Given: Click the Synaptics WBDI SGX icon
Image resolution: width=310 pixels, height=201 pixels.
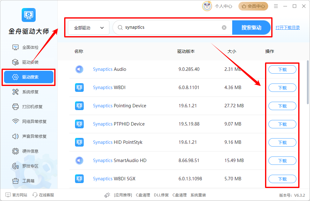Looking at the screenshot, I should pyautogui.click(x=79, y=179).
